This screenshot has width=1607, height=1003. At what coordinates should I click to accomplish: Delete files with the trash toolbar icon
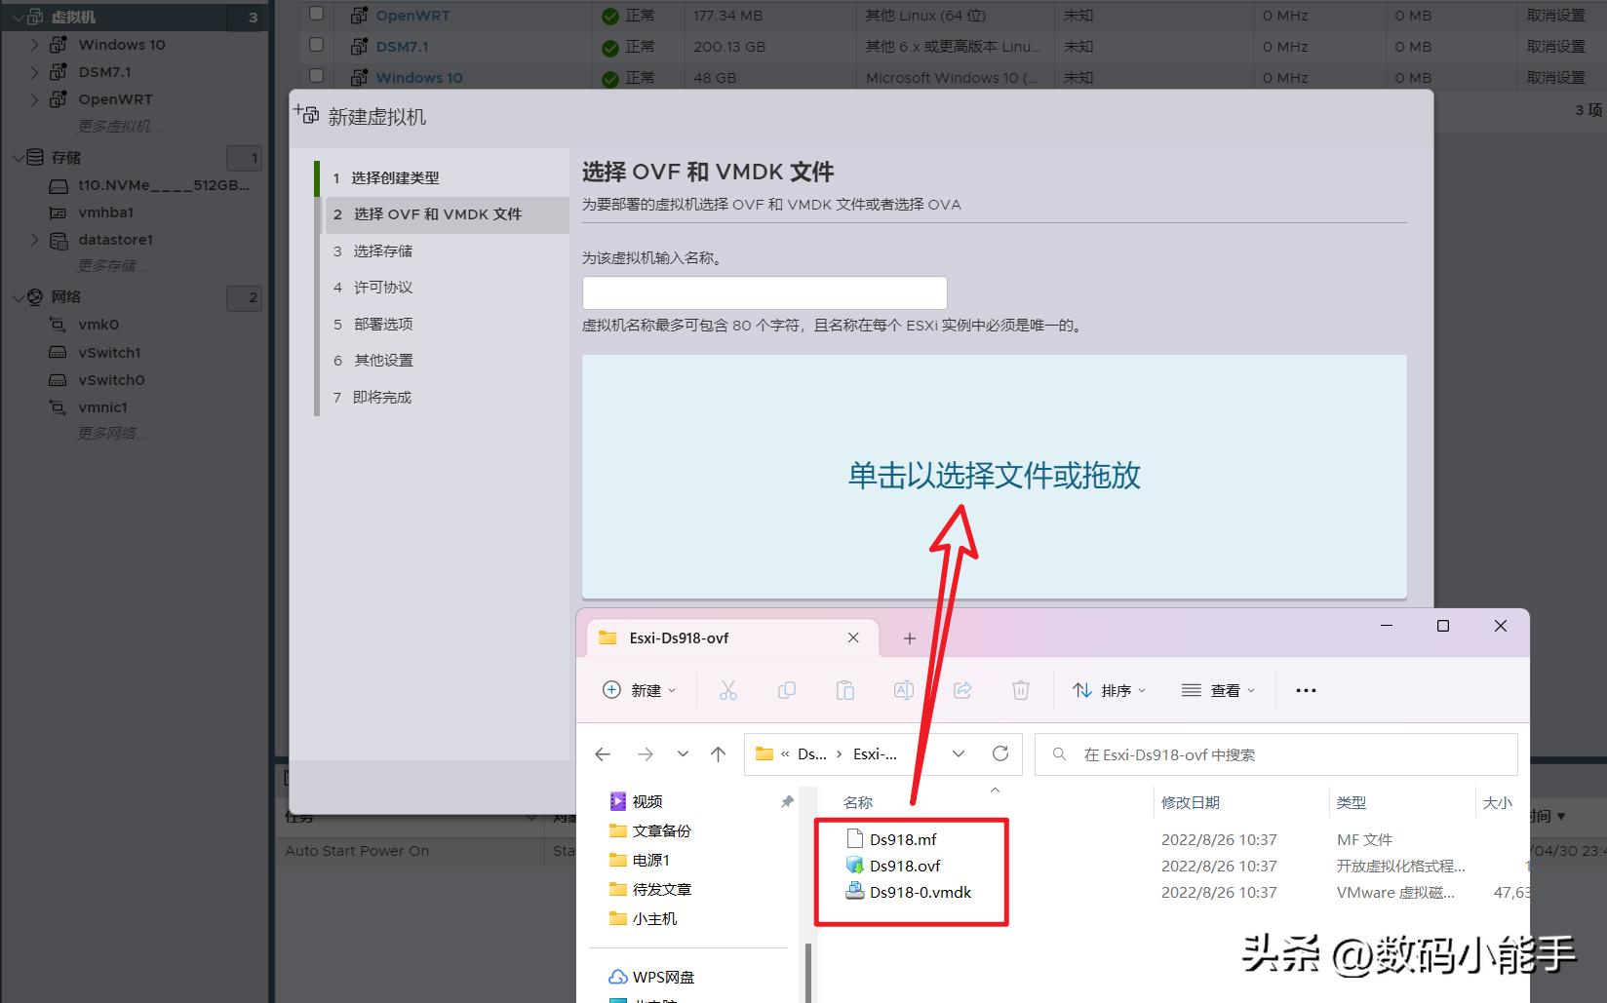(x=1021, y=689)
